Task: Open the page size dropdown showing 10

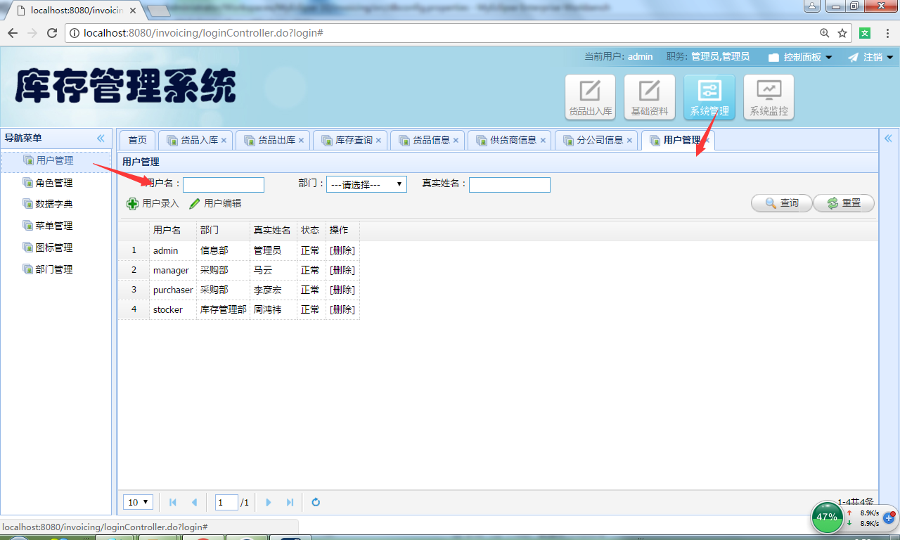Action: coord(138,501)
